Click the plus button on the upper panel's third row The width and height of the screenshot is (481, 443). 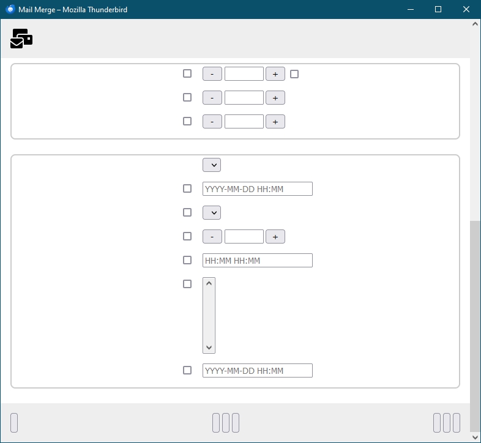pyautogui.click(x=275, y=122)
